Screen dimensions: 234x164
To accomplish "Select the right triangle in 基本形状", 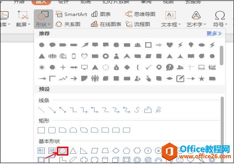I will click(x=83, y=151).
